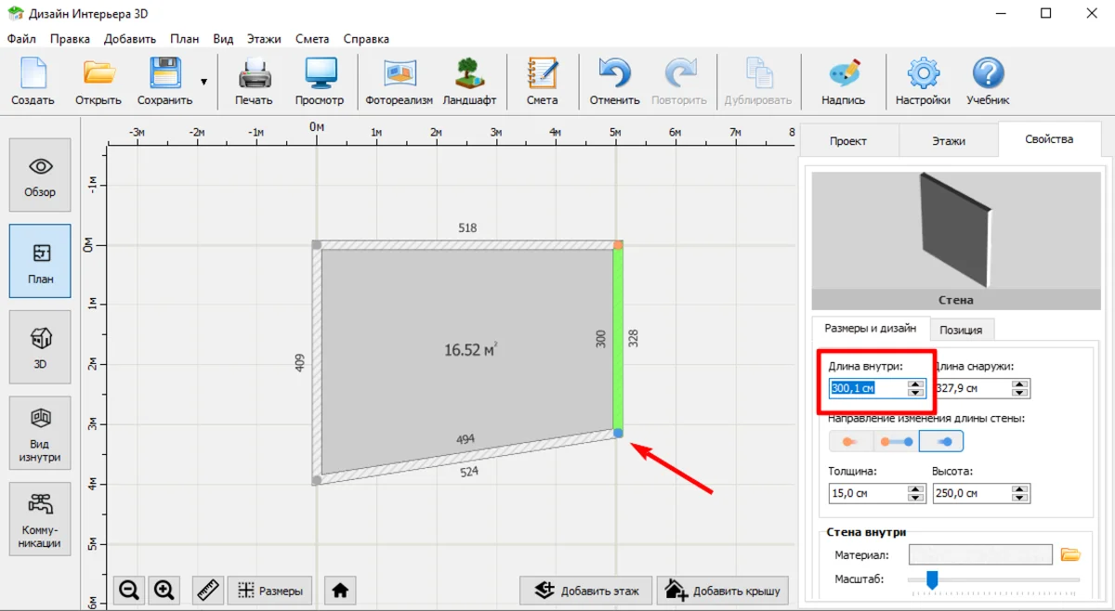Zoom out the floor plan

[x=129, y=590]
